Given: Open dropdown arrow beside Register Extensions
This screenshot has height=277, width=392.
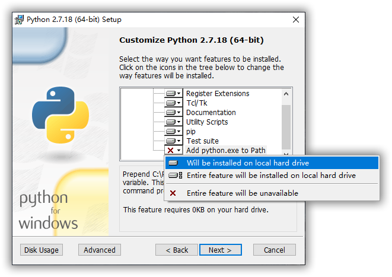Looking at the screenshot, I should click(179, 94).
